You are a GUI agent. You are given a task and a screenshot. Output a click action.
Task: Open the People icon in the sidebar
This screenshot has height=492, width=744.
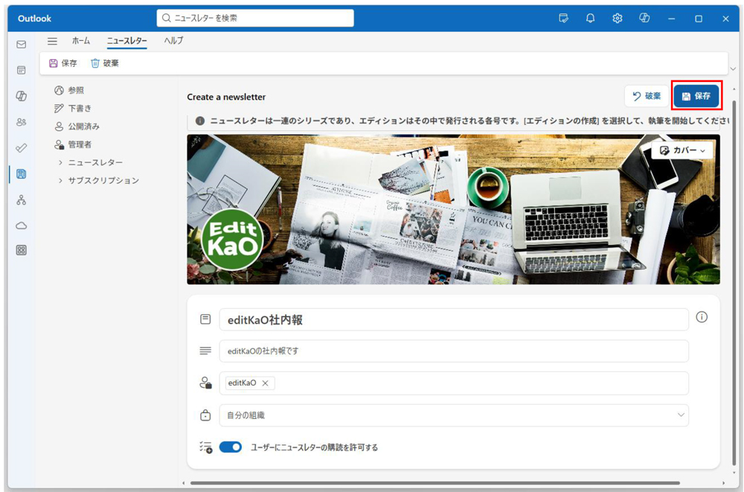[20, 122]
